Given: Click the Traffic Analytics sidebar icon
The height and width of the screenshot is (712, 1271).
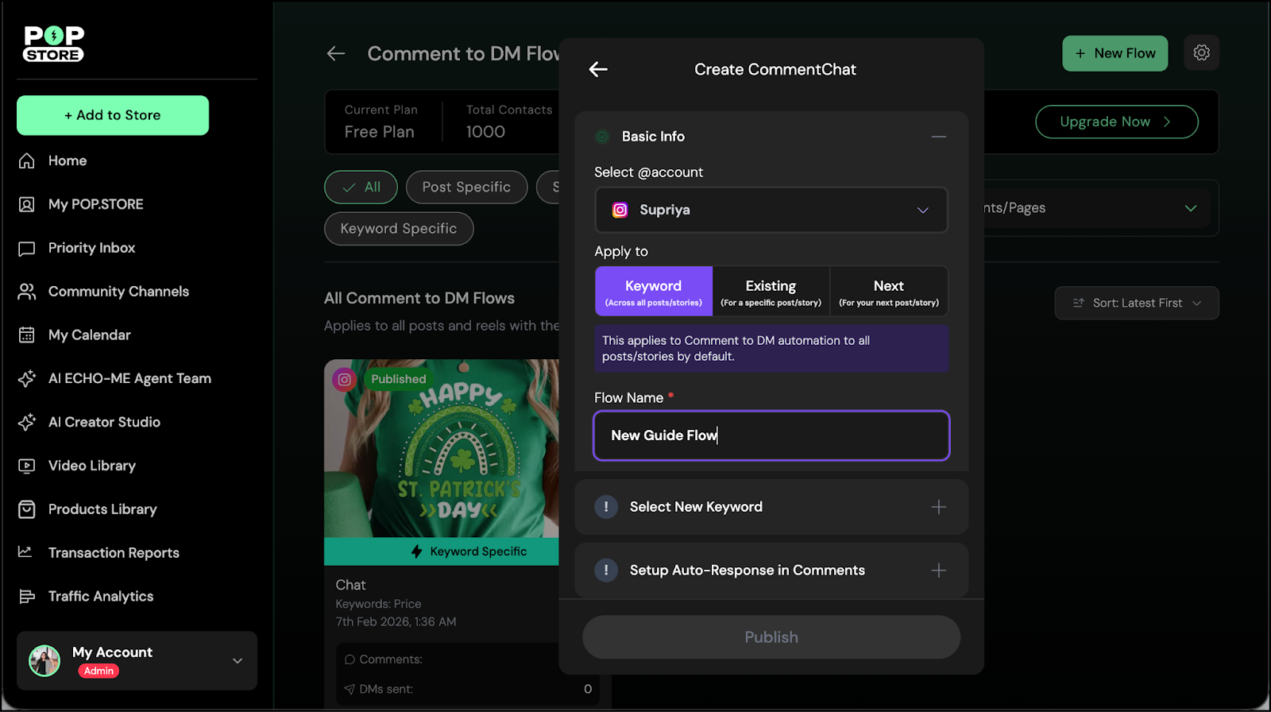Looking at the screenshot, I should (x=27, y=597).
